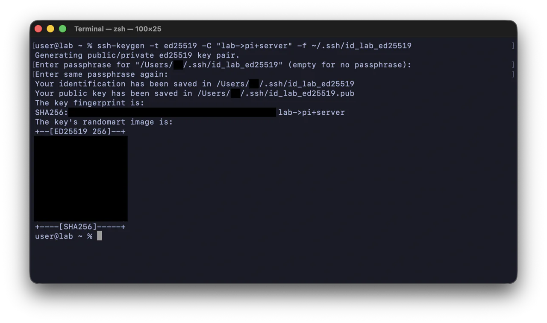The width and height of the screenshot is (547, 323).
Task: Click the "The key fingerprint is:" line
Action: point(90,103)
